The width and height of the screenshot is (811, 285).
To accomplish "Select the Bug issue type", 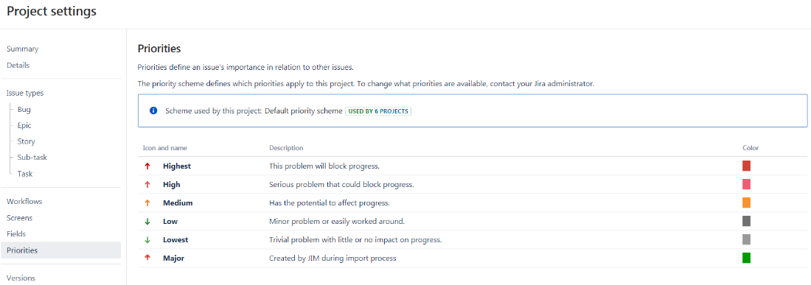I will pyautogui.click(x=24, y=110).
